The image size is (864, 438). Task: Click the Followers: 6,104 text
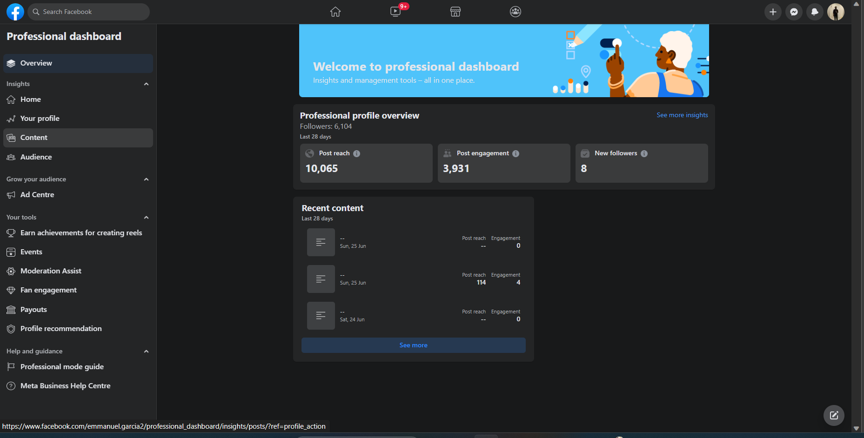click(326, 126)
